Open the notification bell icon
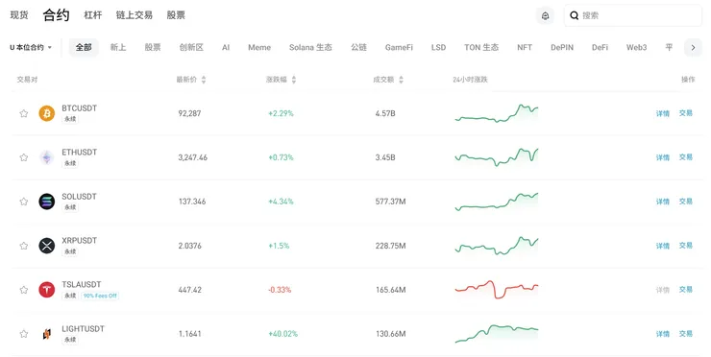711x357 pixels. [545, 15]
